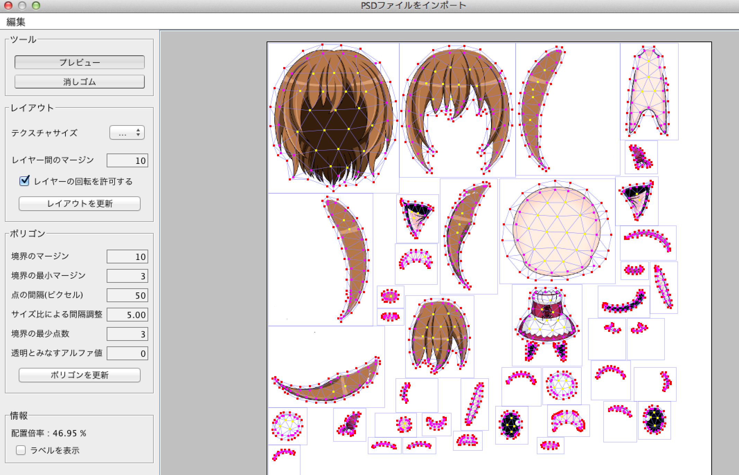Select the round face texture
Viewport: 739px width, 475px height.
tap(557, 232)
